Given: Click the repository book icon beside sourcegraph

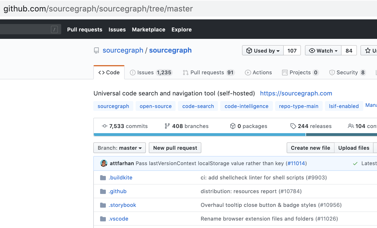Looking at the screenshot, I should tap(96, 51).
